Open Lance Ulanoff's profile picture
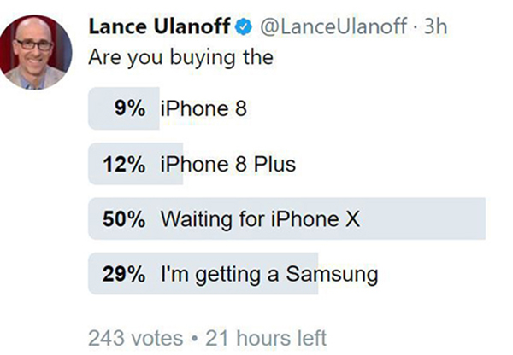The image size is (513, 355). click(41, 51)
